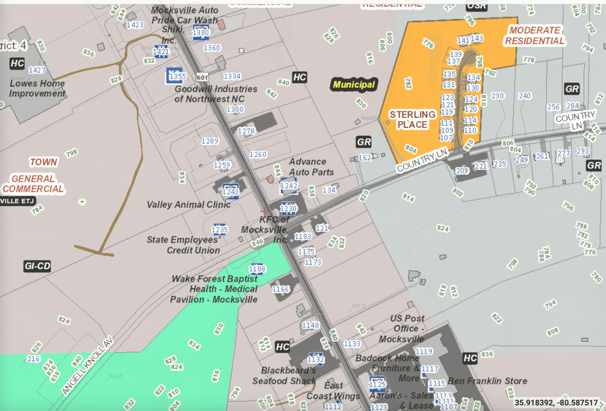Click the Aaron's - Sales & Lease label
The width and height of the screenshot is (606, 411).
[402, 400]
